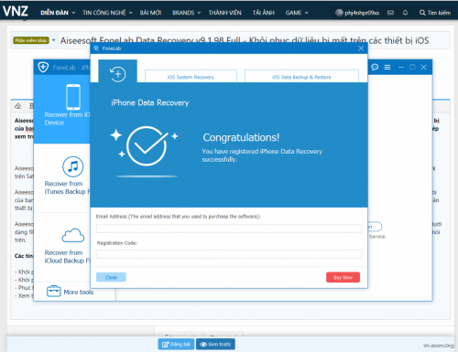
Task: Expand the DIỄN ĐÀN dropdown menu
Action: [73, 13]
